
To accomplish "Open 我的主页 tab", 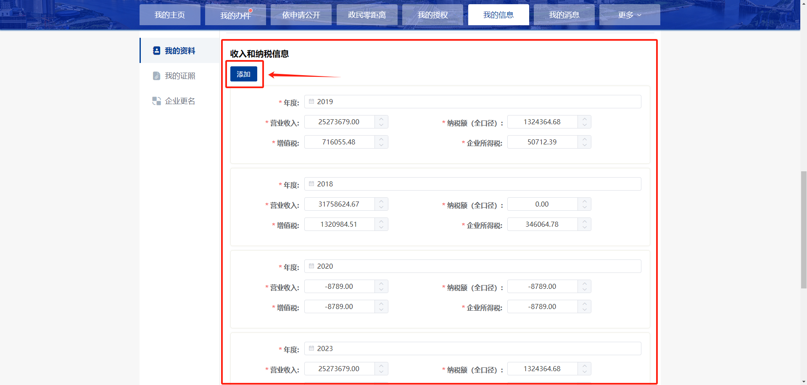I will (170, 15).
